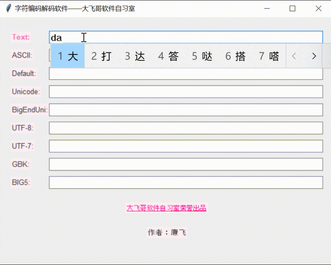Pick IME candidate 3 达

[x=135, y=56]
